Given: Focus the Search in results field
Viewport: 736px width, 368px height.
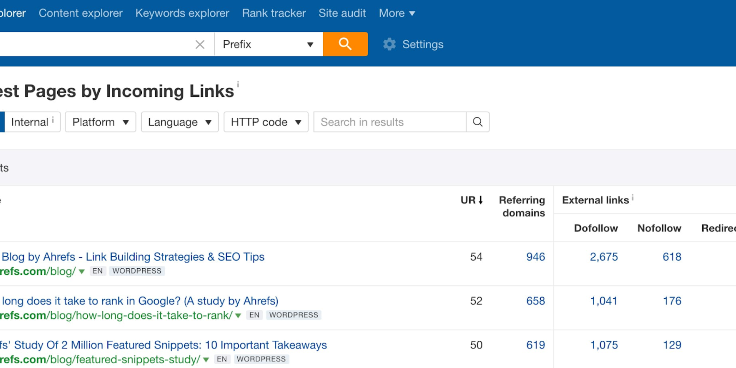Looking at the screenshot, I should [x=390, y=122].
